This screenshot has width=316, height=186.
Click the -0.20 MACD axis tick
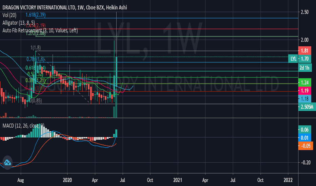(305, 162)
